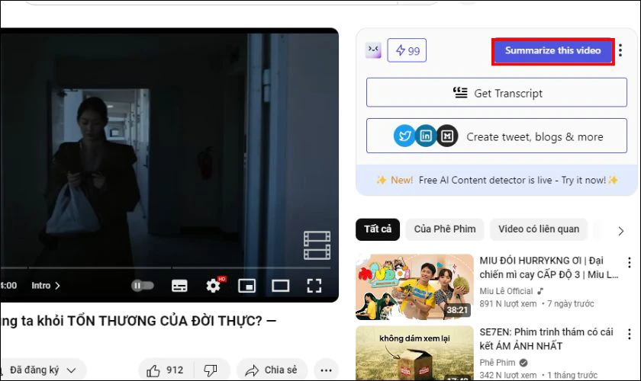
Task: Open the player settings gear
Action: click(x=213, y=286)
